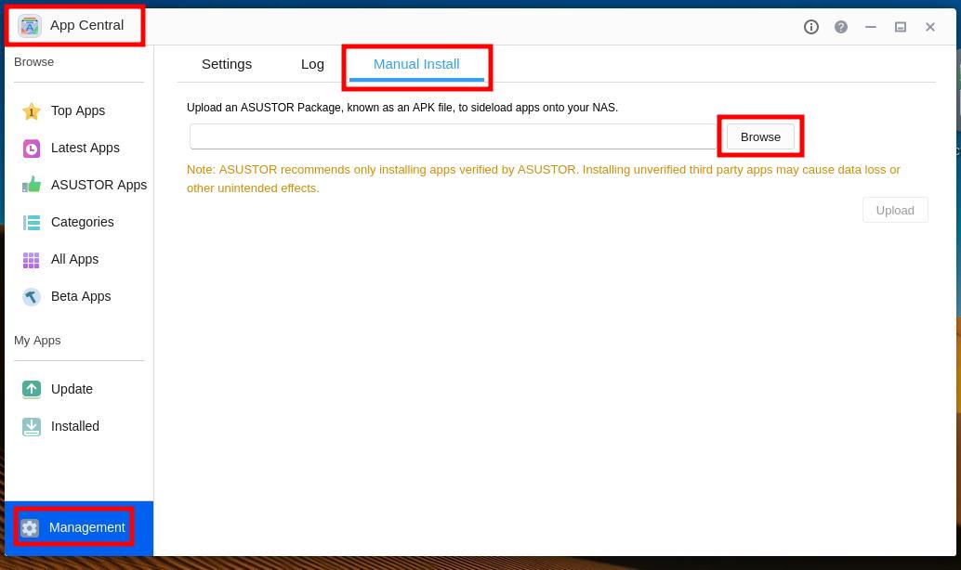Click the Update icon under My Apps
This screenshot has width=961, height=570.
point(32,389)
